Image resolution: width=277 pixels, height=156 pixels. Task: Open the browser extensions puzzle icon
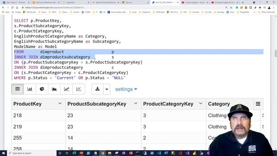(x=260, y=8)
